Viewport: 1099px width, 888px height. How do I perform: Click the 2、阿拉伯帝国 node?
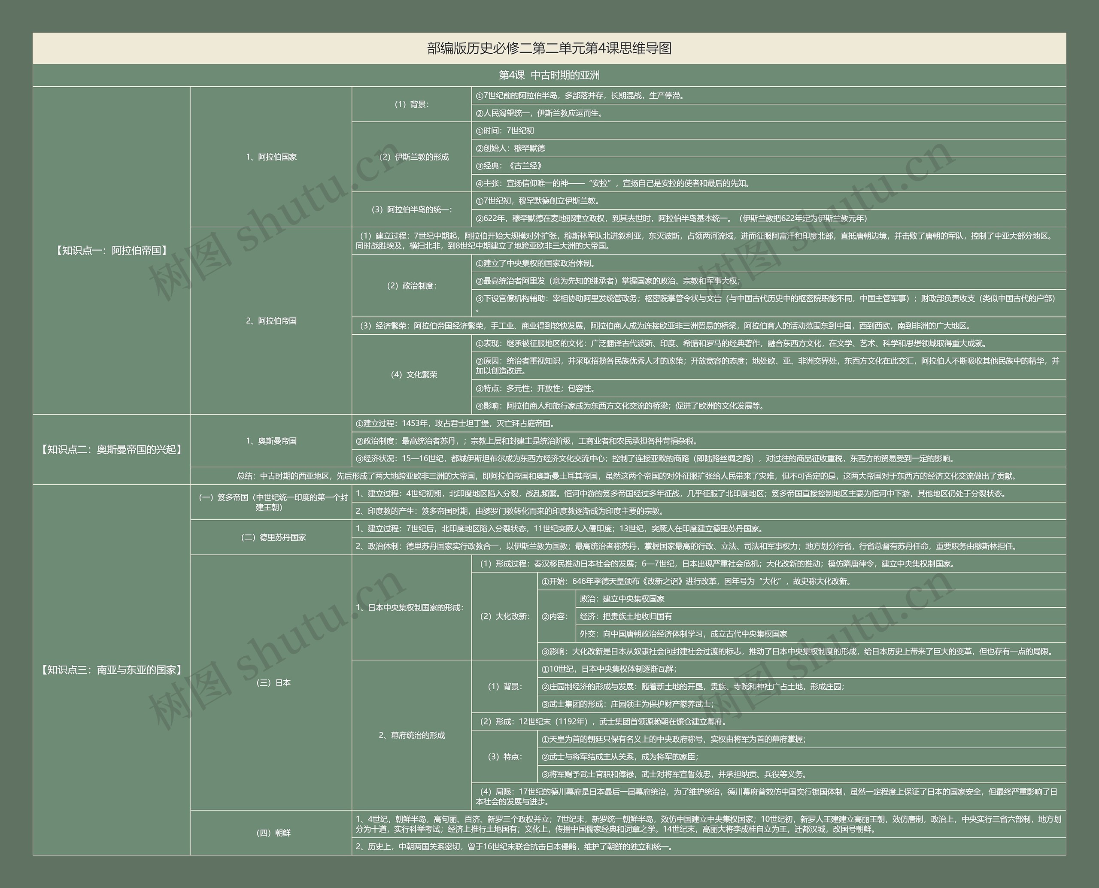click(x=271, y=321)
